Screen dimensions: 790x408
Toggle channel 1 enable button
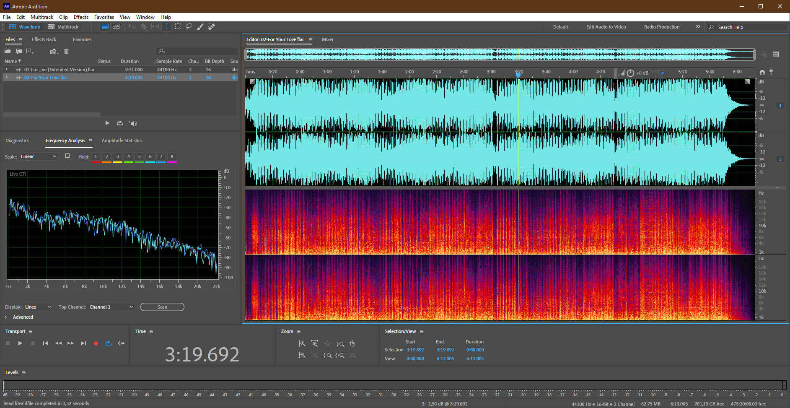780,105
